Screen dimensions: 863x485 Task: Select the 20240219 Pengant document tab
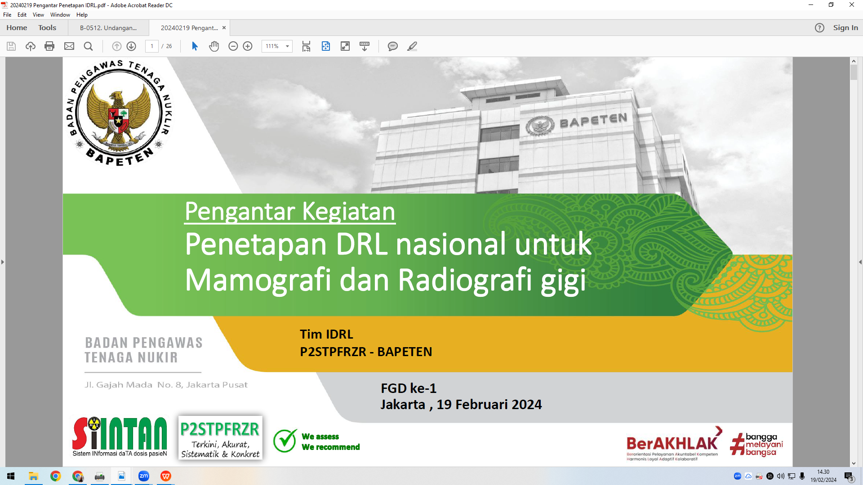tap(189, 28)
